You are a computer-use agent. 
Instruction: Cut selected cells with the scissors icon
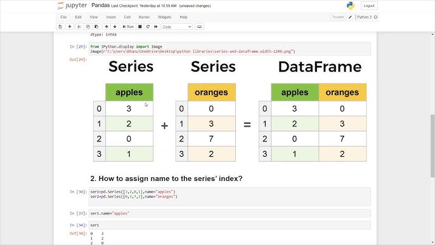[x=79, y=27]
